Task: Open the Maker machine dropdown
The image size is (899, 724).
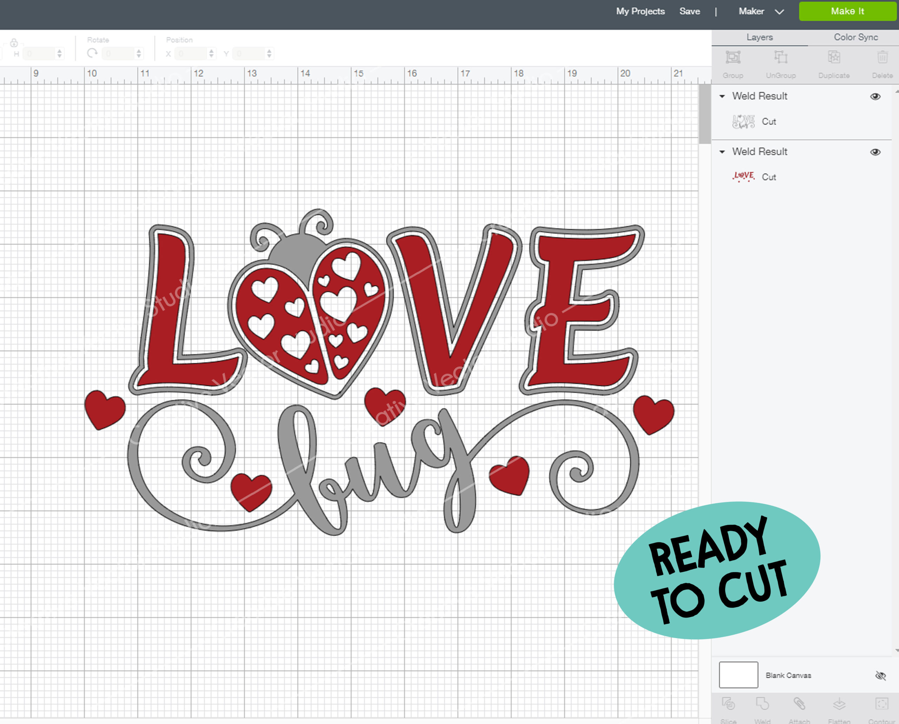Action: (x=761, y=11)
